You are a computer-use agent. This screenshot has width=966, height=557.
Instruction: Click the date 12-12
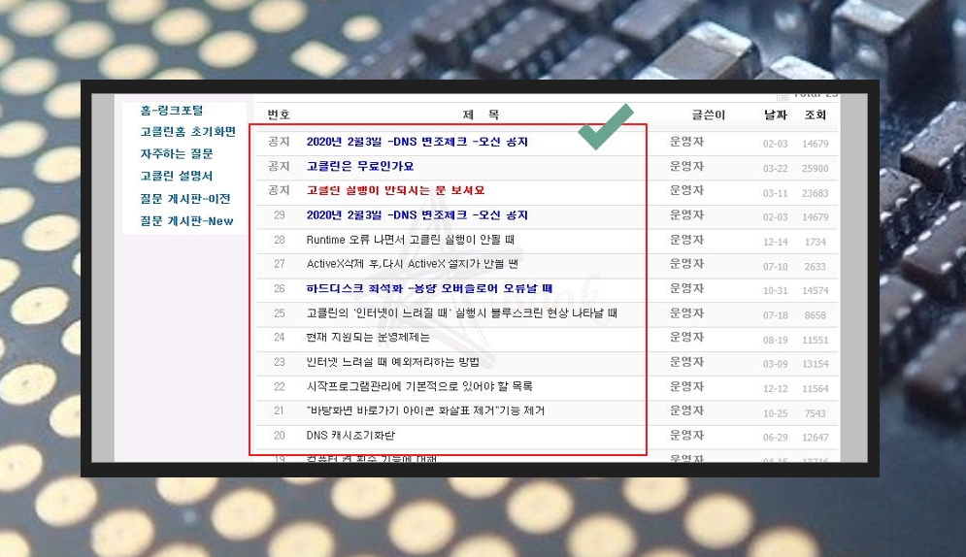coord(775,389)
